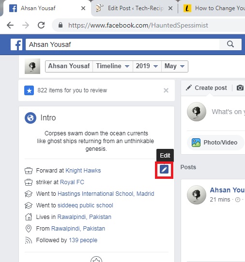
Task: Click the blue star review icon
Action: [x=29, y=90]
